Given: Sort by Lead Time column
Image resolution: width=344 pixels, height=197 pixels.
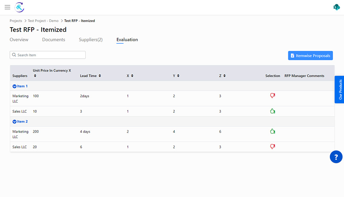Looking at the screenshot, I should [100, 76].
